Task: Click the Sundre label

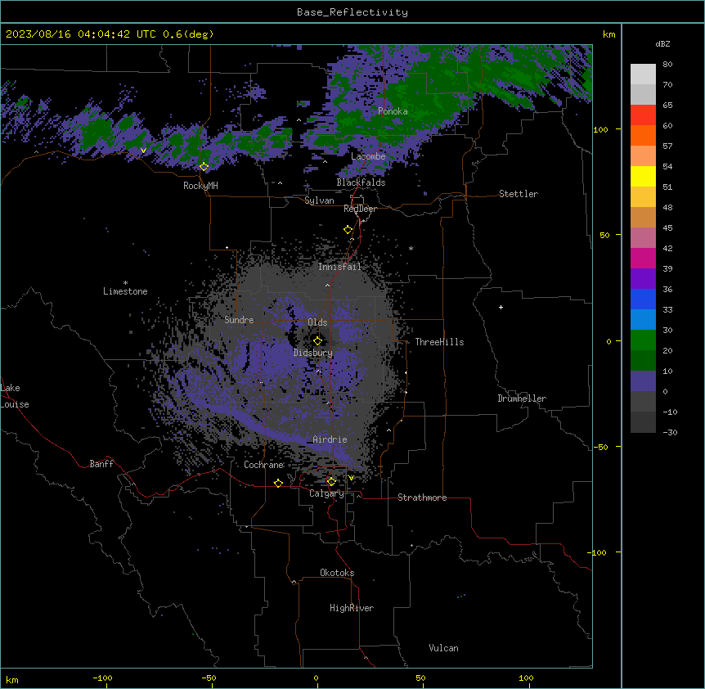Action: [x=239, y=320]
